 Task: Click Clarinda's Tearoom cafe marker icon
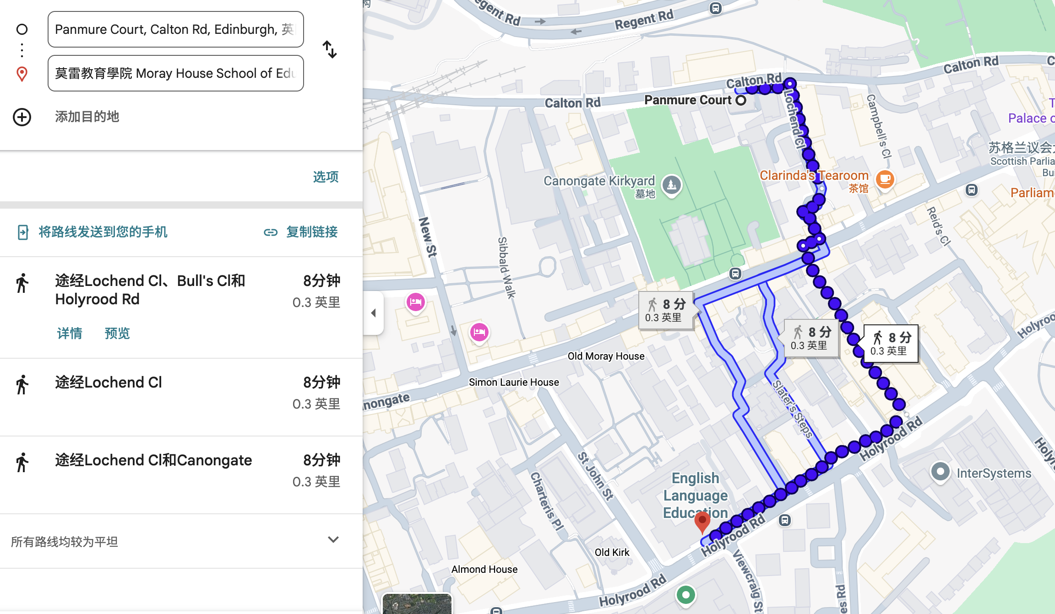[x=885, y=179]
